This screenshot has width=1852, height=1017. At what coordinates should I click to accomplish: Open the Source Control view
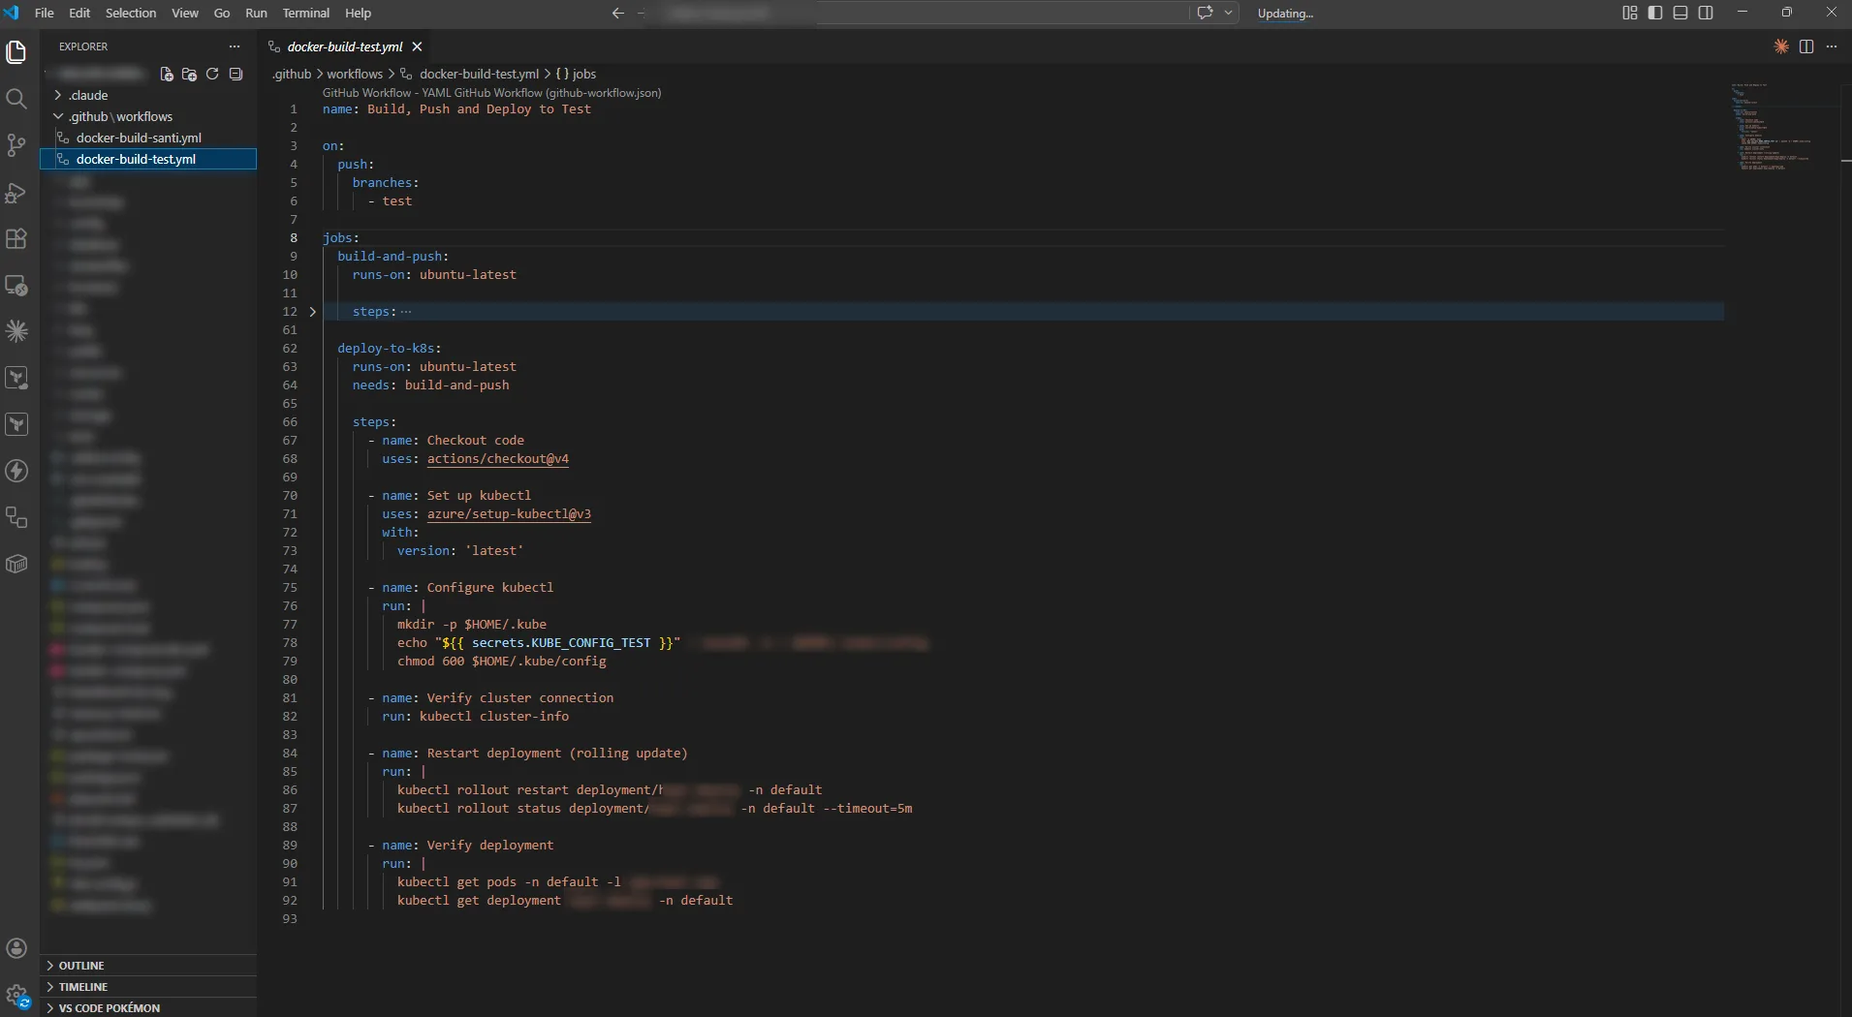point(16,145)
